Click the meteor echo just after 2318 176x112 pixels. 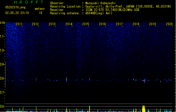point(144,80)
